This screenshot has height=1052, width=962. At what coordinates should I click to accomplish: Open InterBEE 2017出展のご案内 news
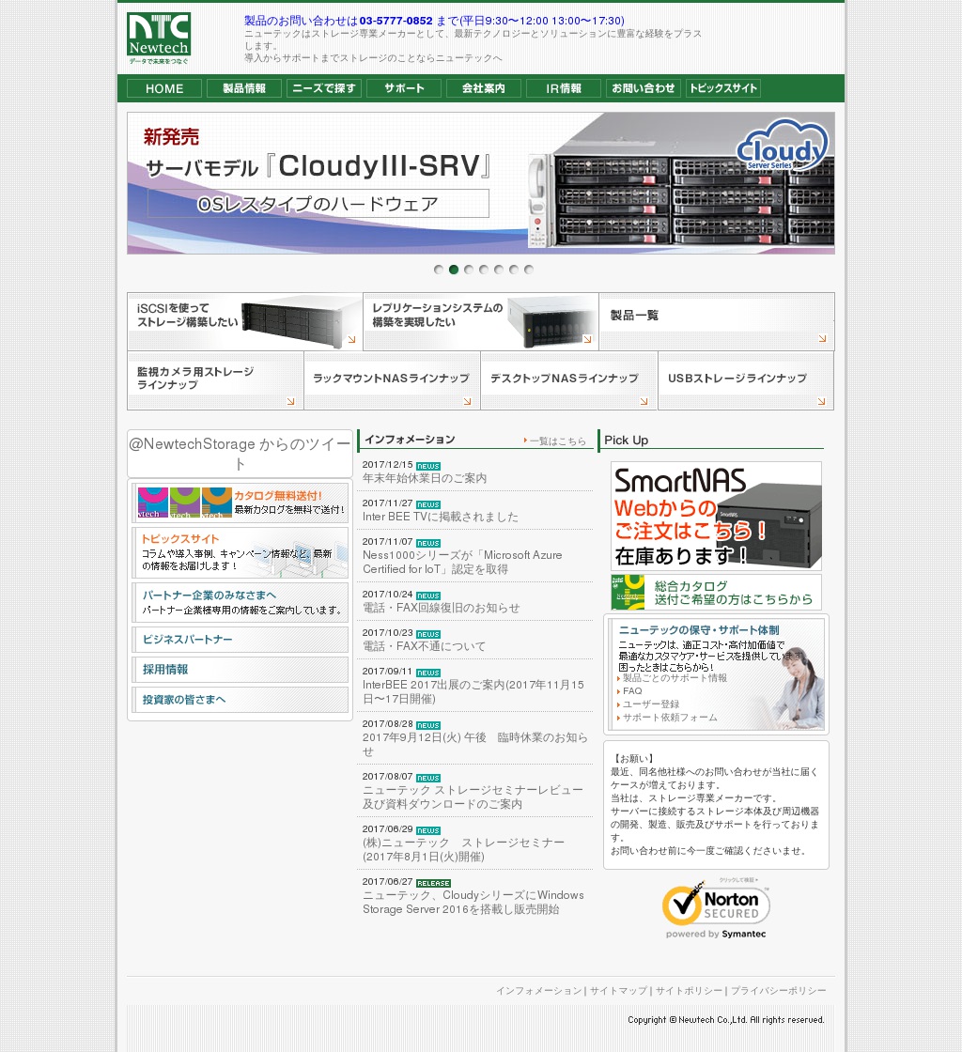[x=473, y=691]
